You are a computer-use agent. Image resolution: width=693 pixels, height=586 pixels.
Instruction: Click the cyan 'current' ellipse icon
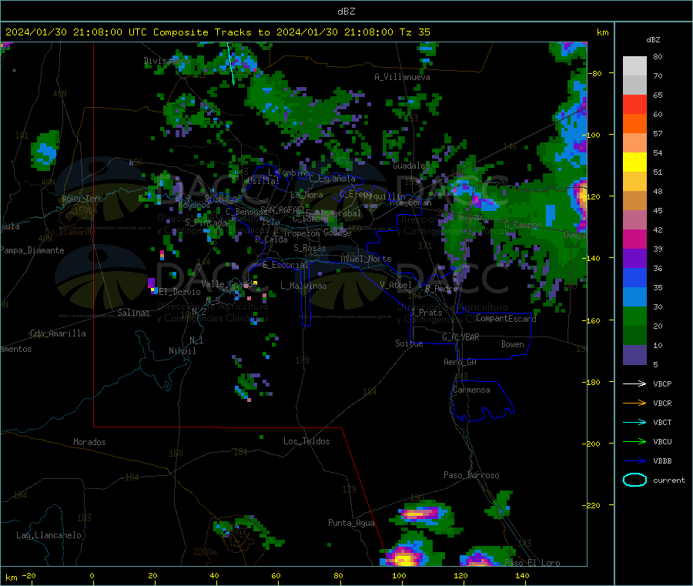[634, 480]
